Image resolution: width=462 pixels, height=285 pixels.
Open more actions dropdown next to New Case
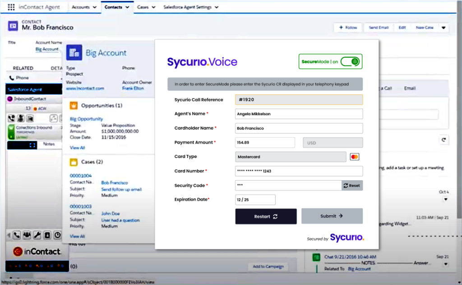pos(444,27)
